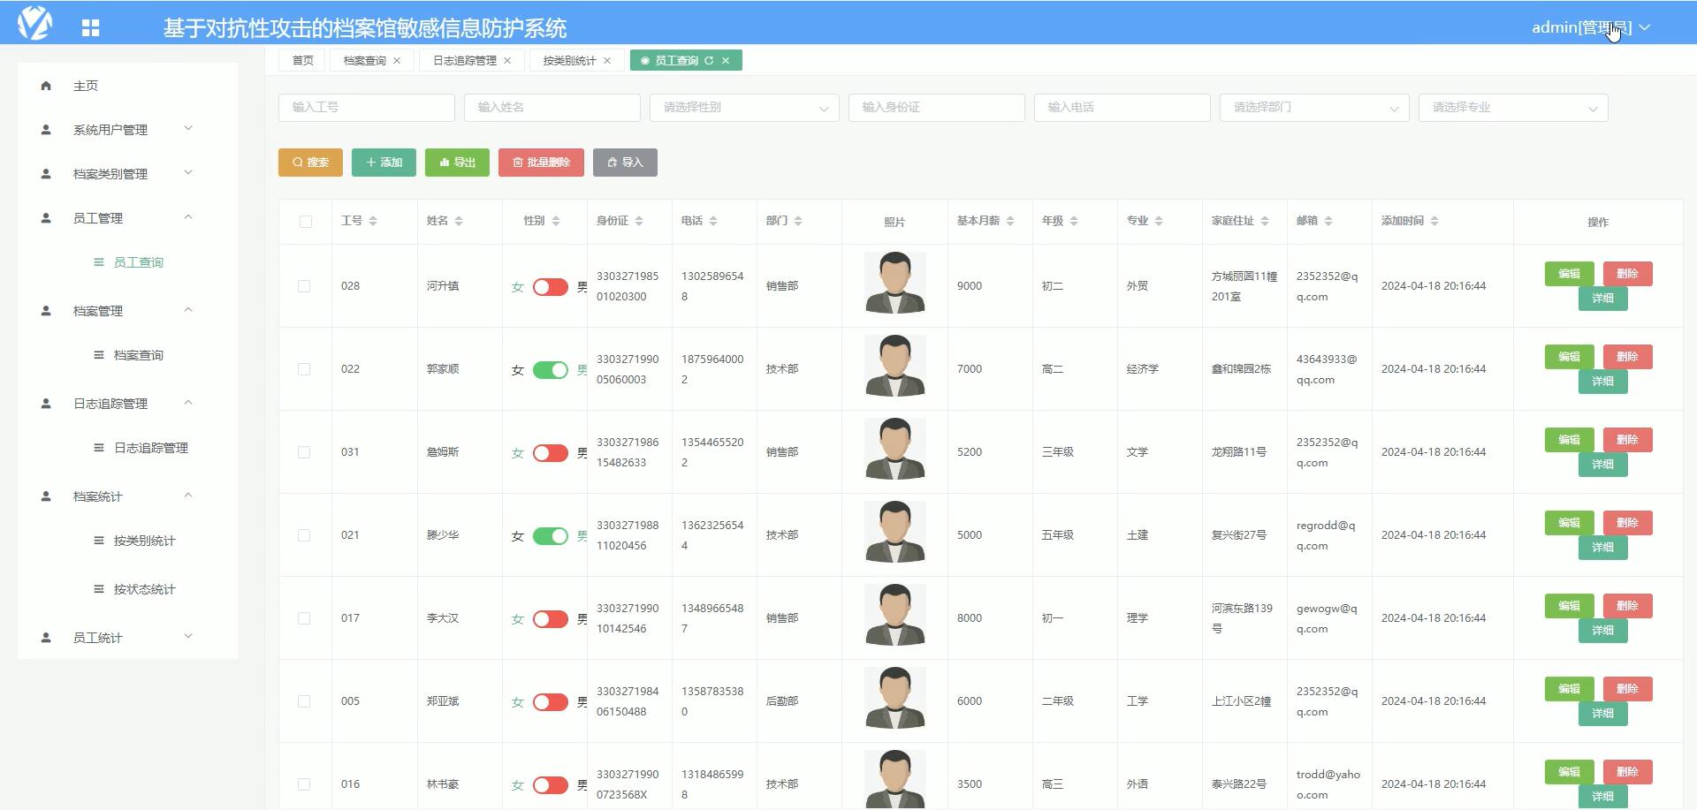Check the select-all checkbox in table header
The height and width of the screenshot is (810, 1697).
305,221
